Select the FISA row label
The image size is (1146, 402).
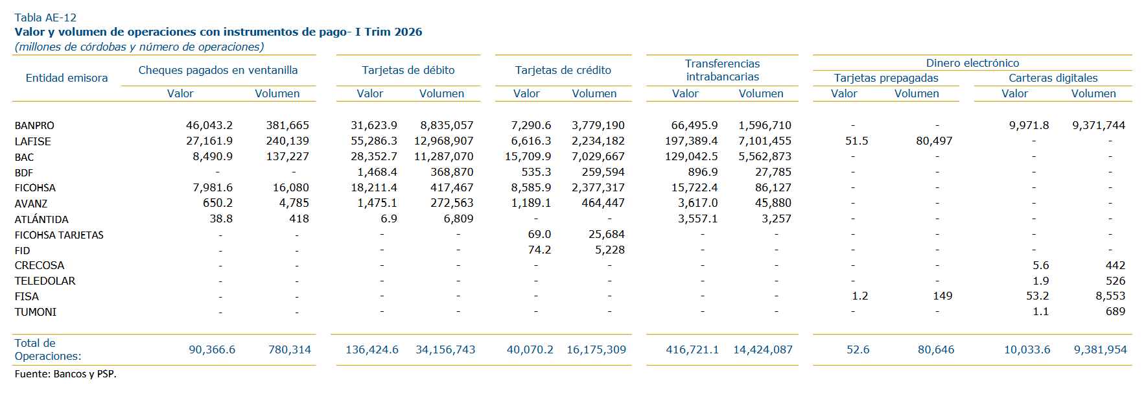click(x=27, y=296)
